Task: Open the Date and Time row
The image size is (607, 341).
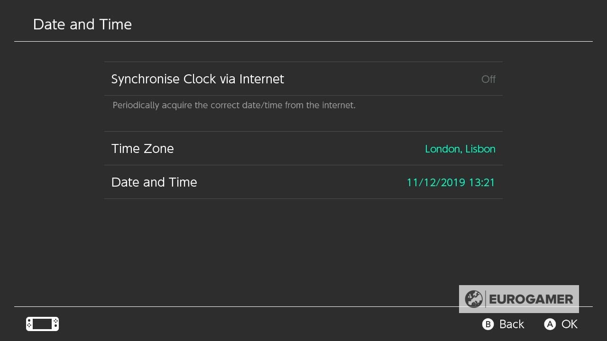Action: tap(154, 182)
